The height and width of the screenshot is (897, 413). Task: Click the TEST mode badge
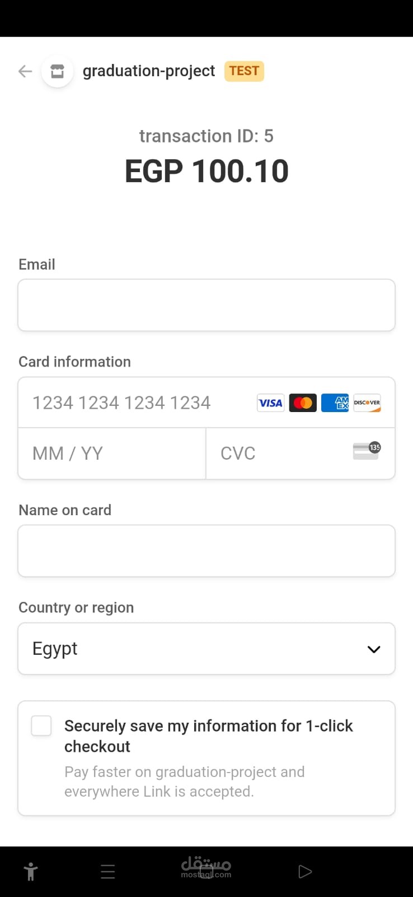[x=244, y=71]
